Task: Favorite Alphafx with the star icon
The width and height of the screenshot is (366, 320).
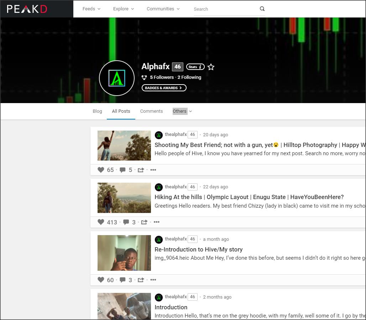Action: click(x=211, y=67)
